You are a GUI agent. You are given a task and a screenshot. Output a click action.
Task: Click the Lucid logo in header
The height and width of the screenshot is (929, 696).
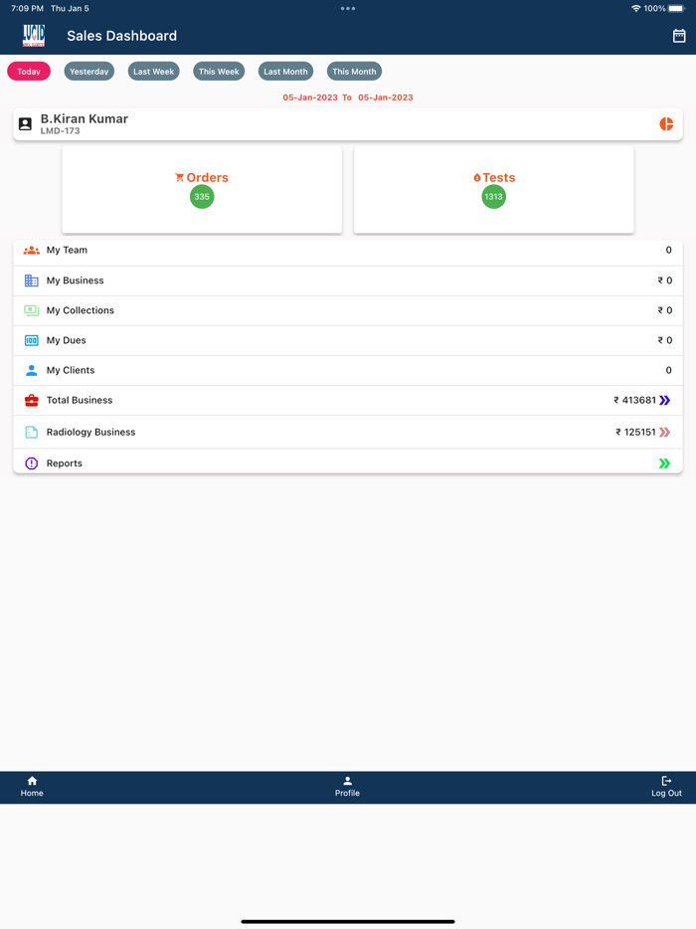(x=34, y=36)
